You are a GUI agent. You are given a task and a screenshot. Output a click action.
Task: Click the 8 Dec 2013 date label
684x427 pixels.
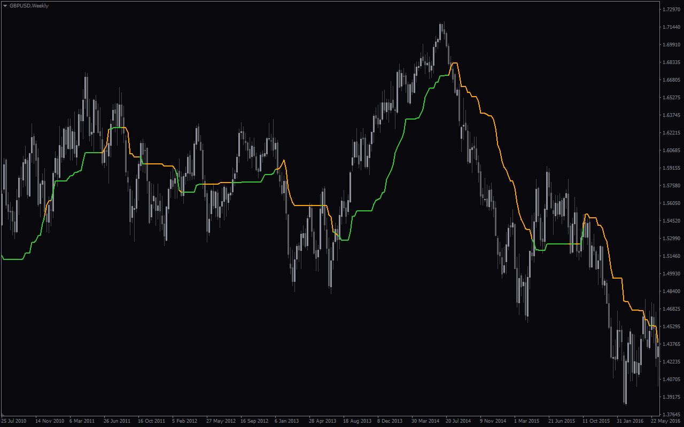click(390, 421)
